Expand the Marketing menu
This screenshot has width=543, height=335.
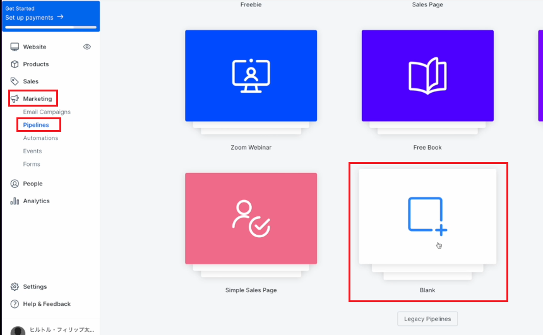[37, 98]
